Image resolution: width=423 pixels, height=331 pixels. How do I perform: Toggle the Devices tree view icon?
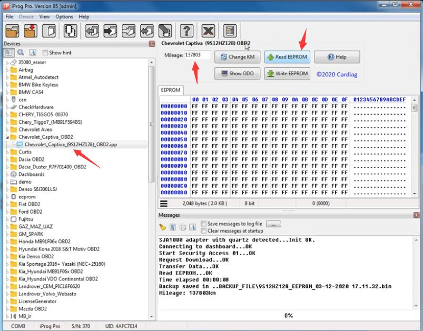click(8, 53)
